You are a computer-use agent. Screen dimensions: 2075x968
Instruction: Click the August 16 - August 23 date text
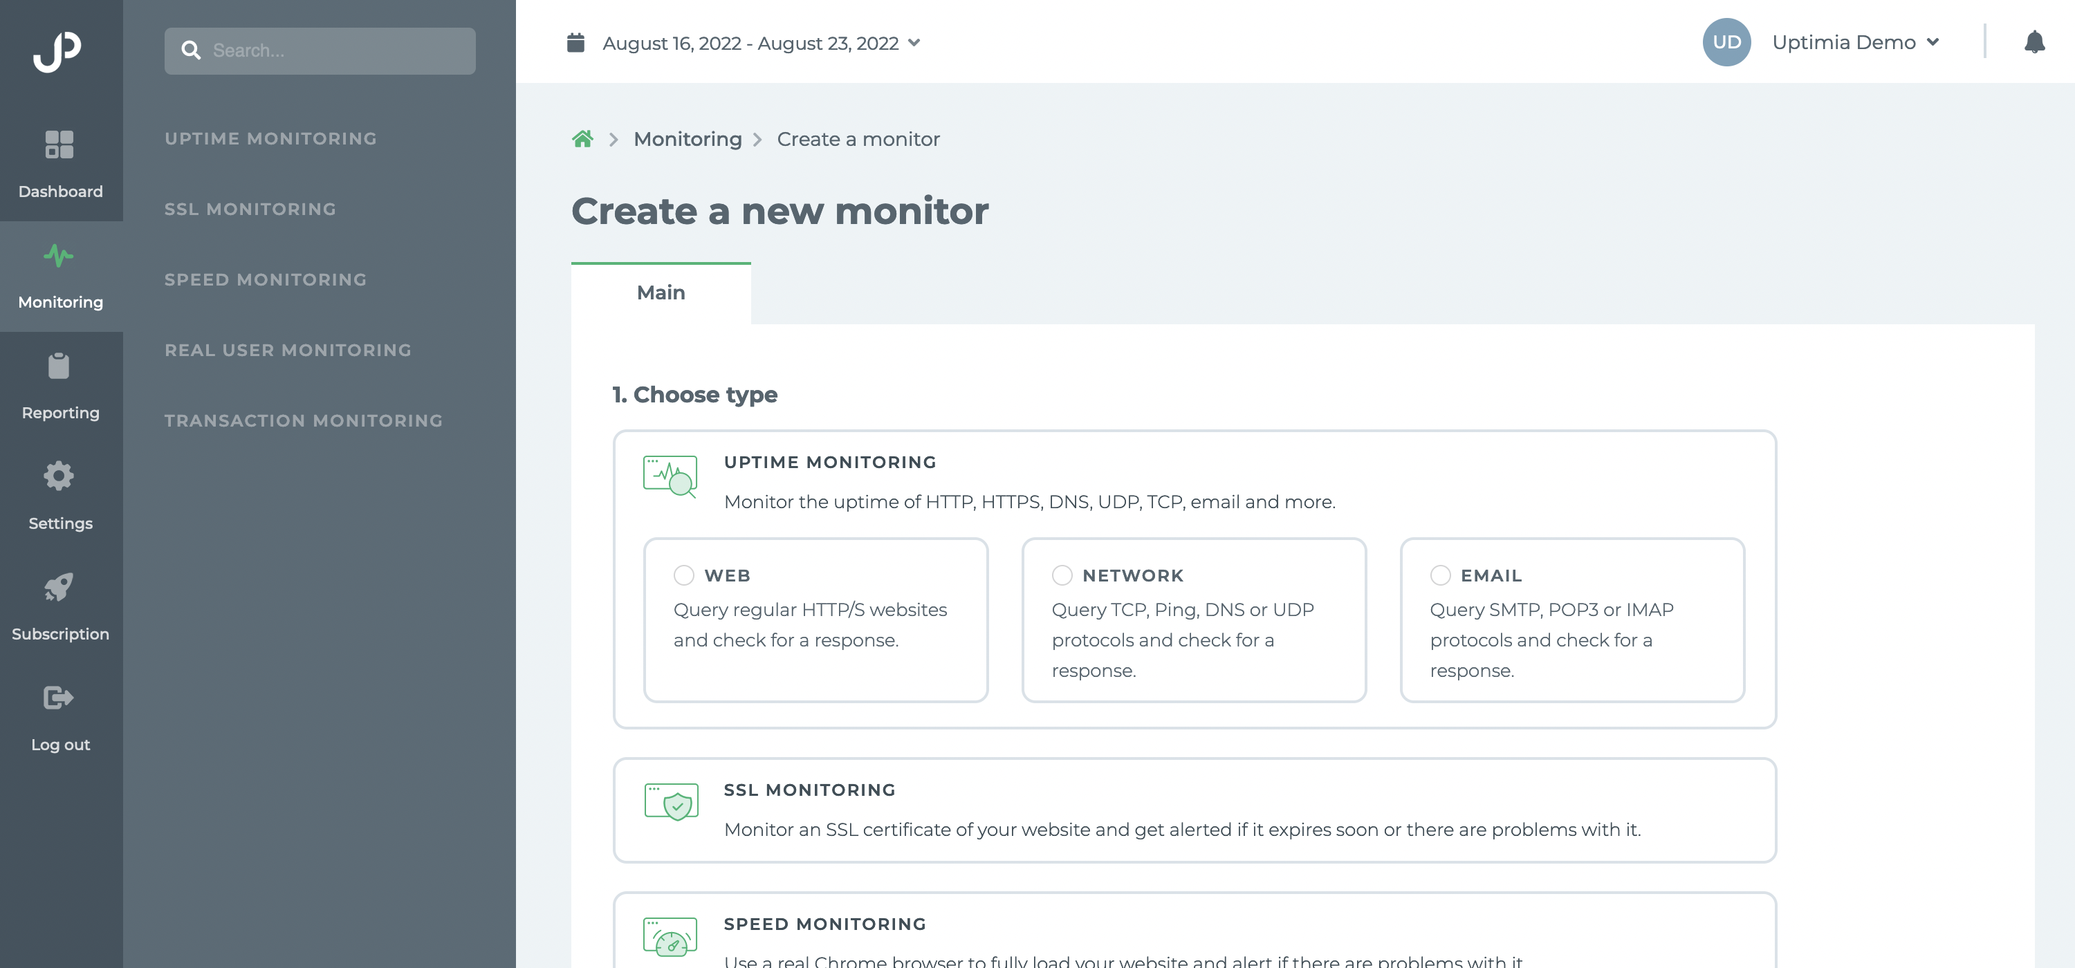[x=750, y=44]
